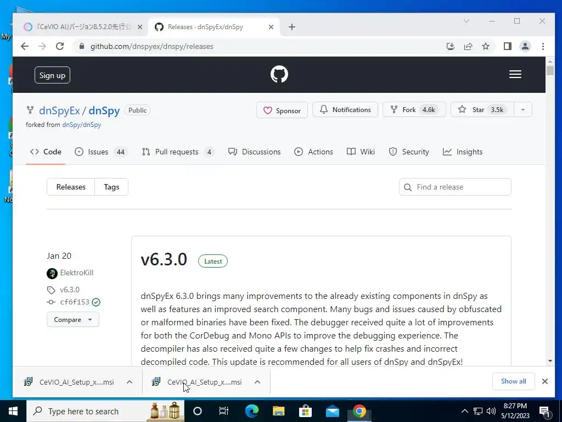Click the share page icon
The height and width of the screenshot is (422, 562).
pyautogui.click(x=468, y=46)
